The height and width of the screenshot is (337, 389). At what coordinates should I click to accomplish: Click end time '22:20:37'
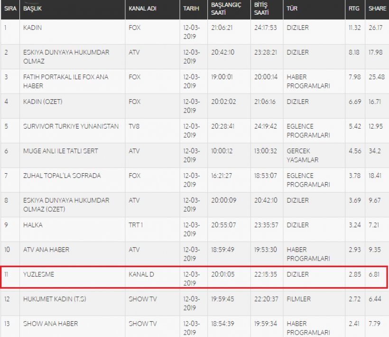pyautogui.click(x=266, y=299)
